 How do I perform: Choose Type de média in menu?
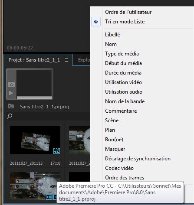[122, 54]
